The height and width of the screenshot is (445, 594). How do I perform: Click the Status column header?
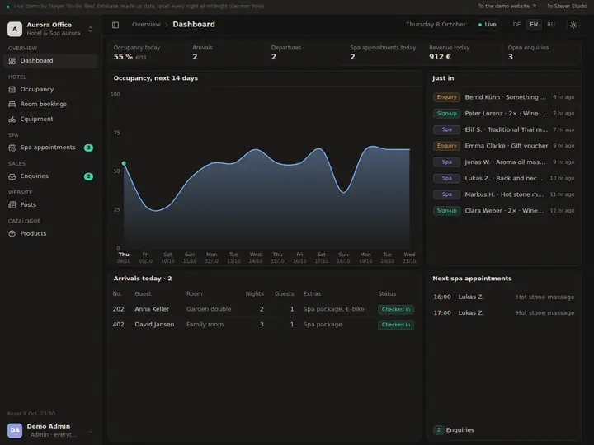tap(387, 293)
